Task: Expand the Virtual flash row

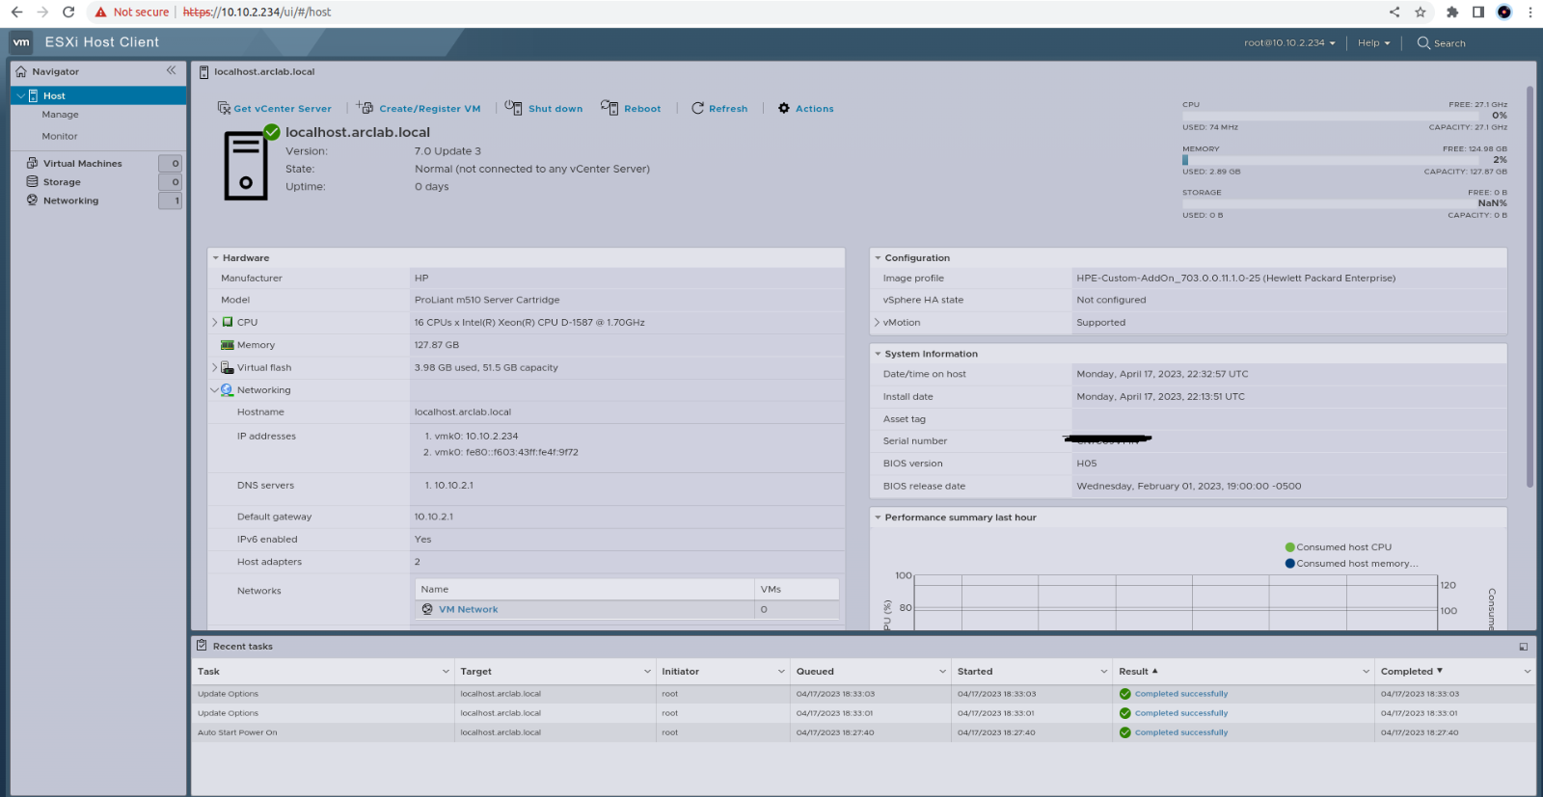Action: pos(214,368)
